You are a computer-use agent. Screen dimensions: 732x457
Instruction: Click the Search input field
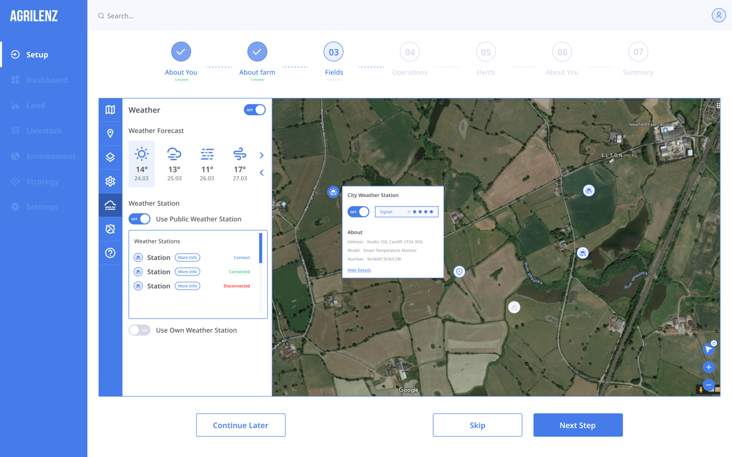(x=261, y=16)
